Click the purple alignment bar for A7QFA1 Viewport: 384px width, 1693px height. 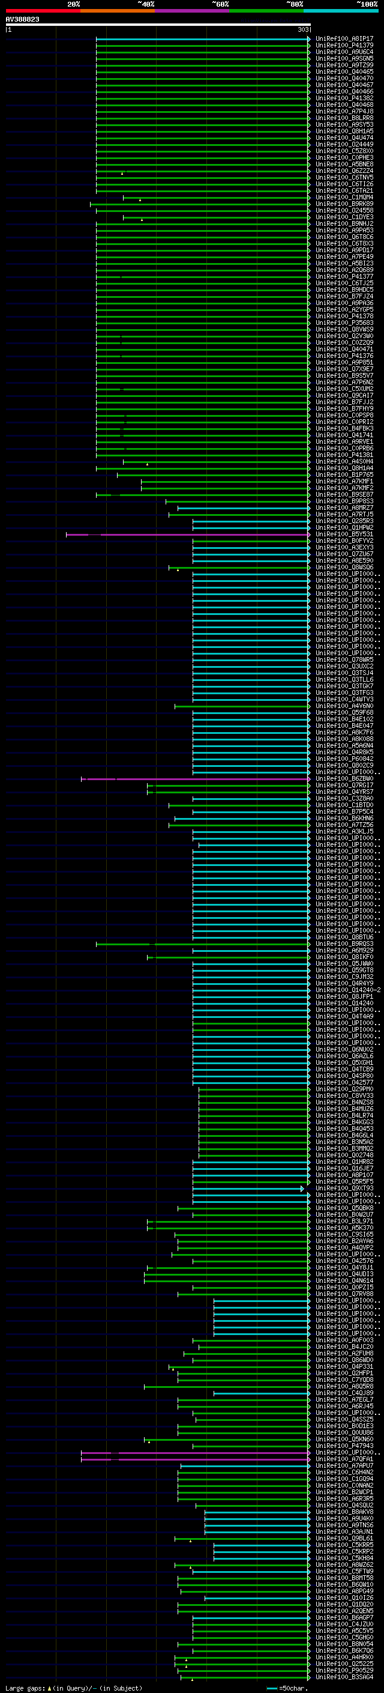coord(195,1459)
